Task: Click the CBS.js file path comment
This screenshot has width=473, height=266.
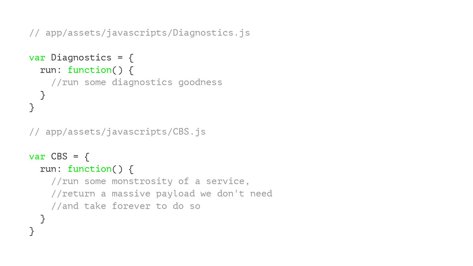Action: (117, 132)
